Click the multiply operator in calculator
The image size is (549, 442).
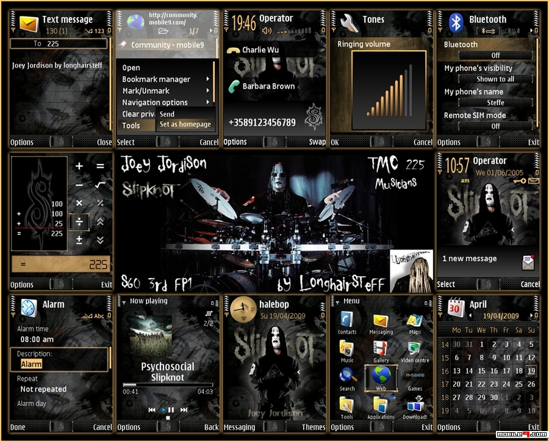[x=79, y=203]
